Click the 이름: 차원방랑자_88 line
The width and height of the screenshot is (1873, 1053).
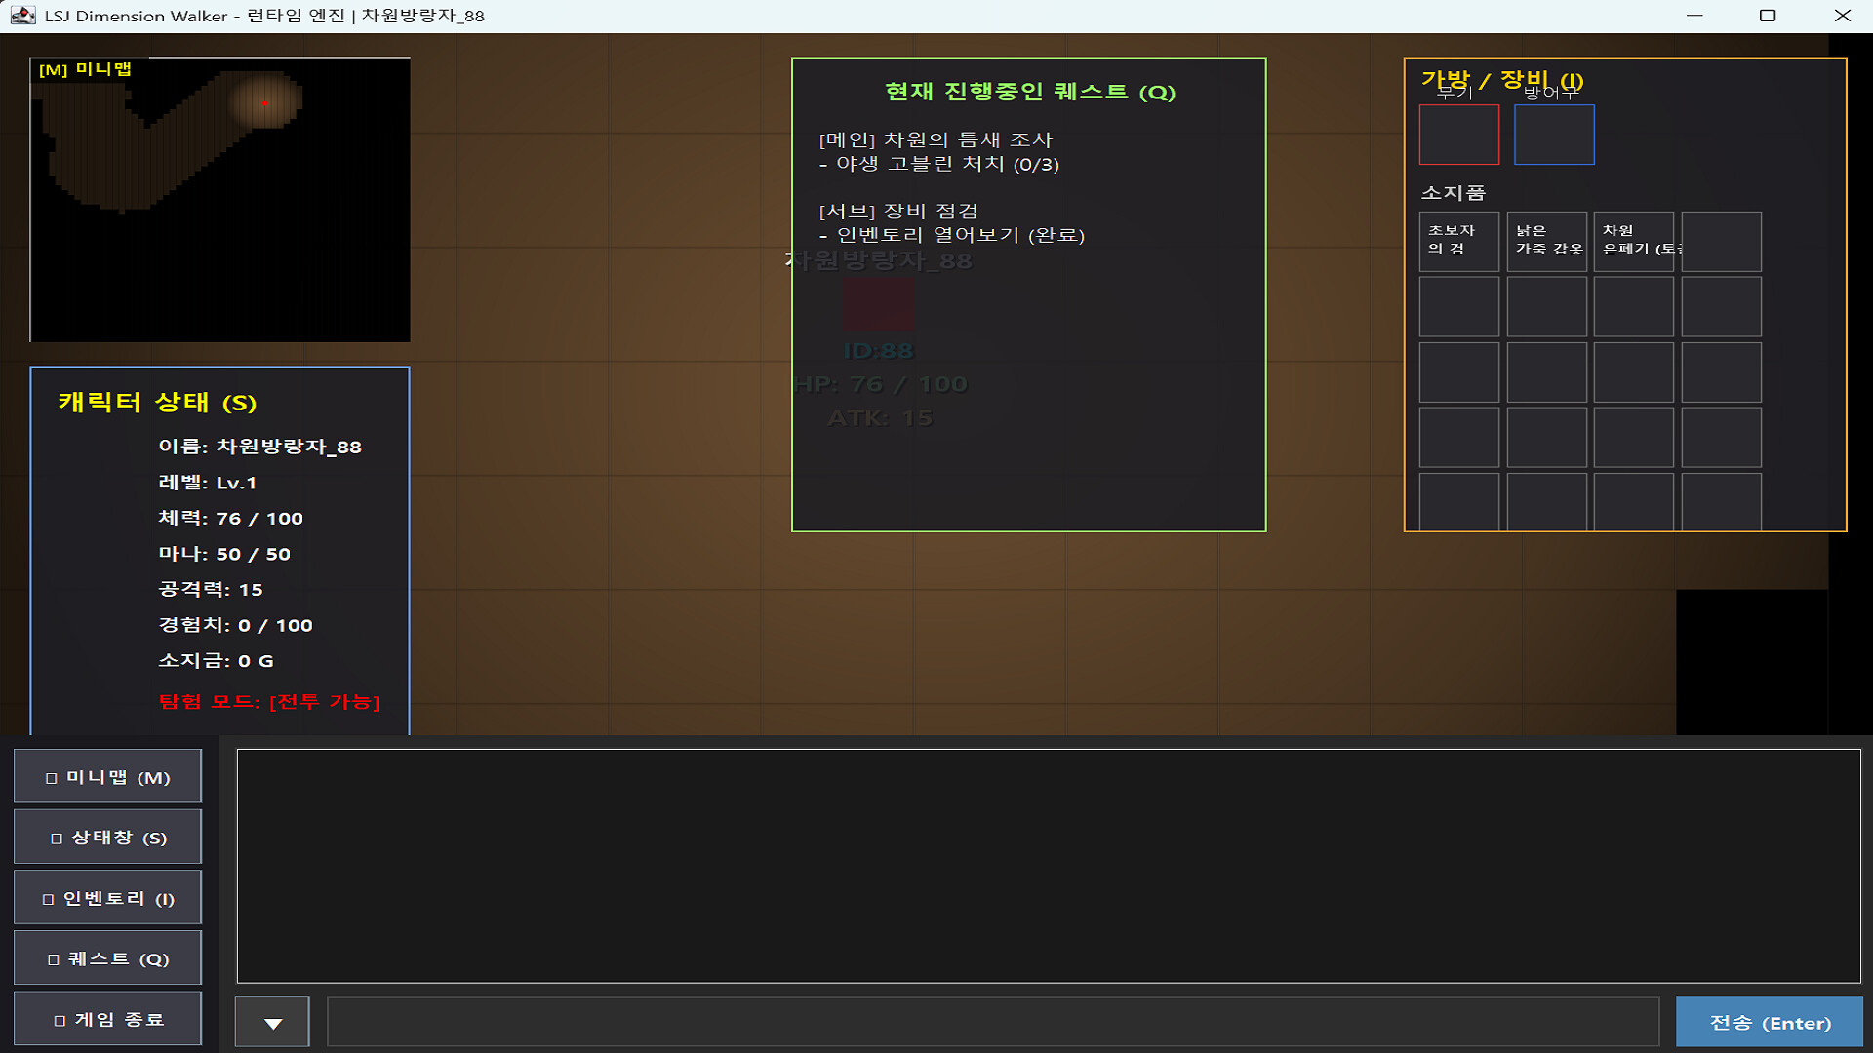pos(259,447)
